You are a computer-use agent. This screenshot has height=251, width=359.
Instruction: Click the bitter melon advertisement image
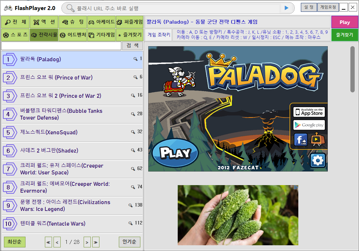coord(238,215)
